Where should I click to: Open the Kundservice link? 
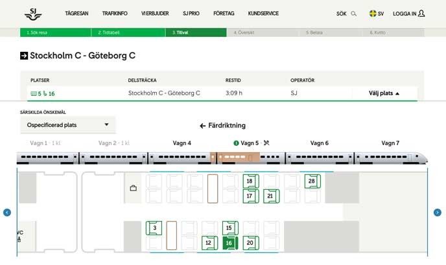(x=263, y=14)
